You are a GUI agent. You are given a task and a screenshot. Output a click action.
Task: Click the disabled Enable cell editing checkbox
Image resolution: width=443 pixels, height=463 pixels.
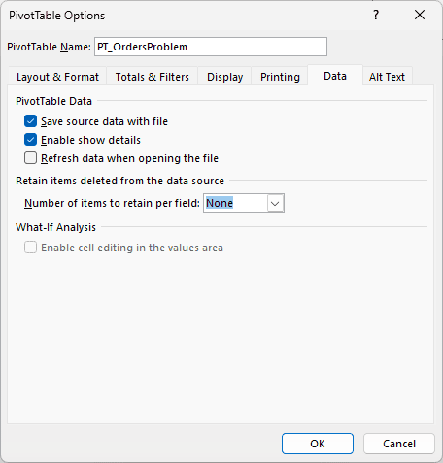click(x=30, y=248)
